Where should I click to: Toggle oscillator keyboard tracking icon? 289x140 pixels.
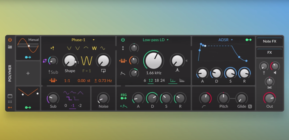(x=53, y=80)
